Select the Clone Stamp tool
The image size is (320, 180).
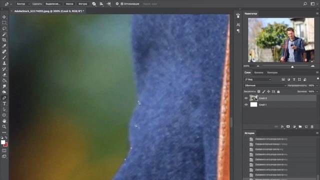tap(4, 63)
